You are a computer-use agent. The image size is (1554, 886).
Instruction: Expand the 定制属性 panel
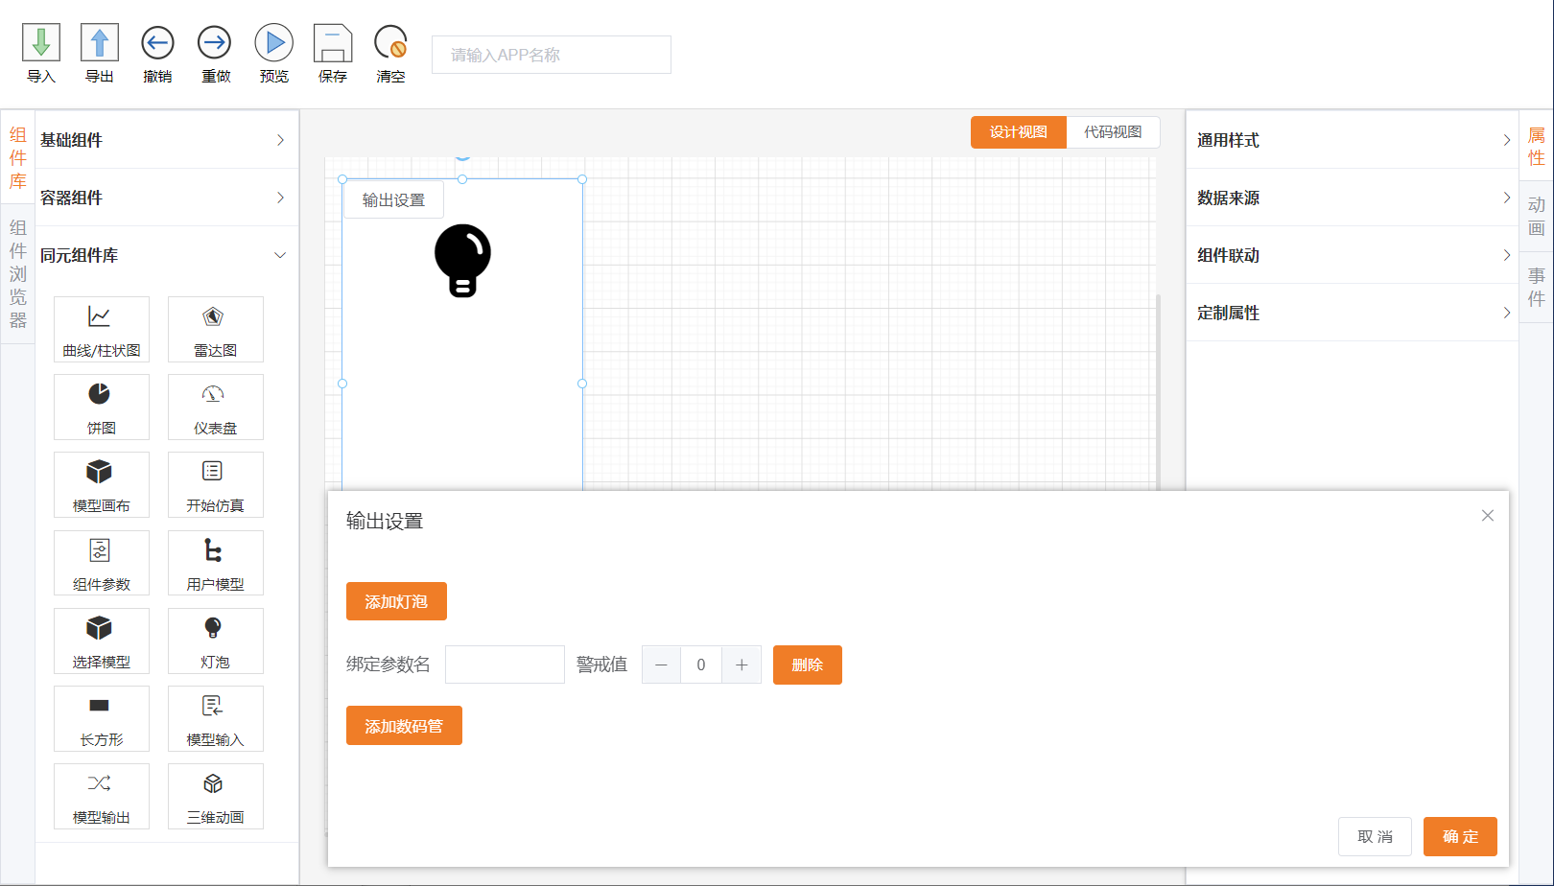click(1353, 313)
